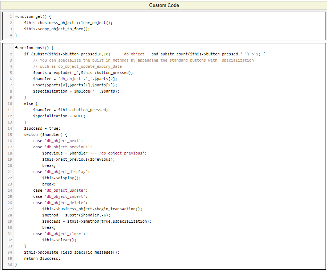Place cursor on clear_object() call line
This screenshot has width=327, height=270.
click(68, 23)
